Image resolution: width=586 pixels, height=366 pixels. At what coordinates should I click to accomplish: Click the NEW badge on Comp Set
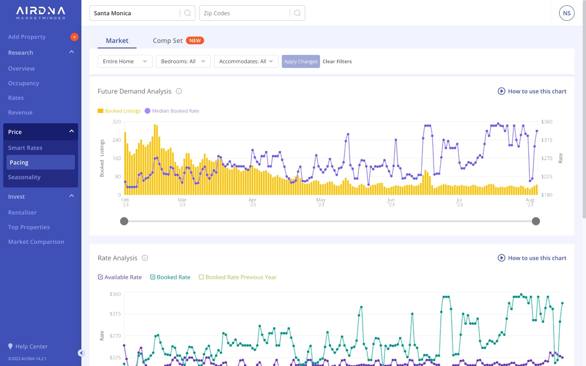pos(195,40)
